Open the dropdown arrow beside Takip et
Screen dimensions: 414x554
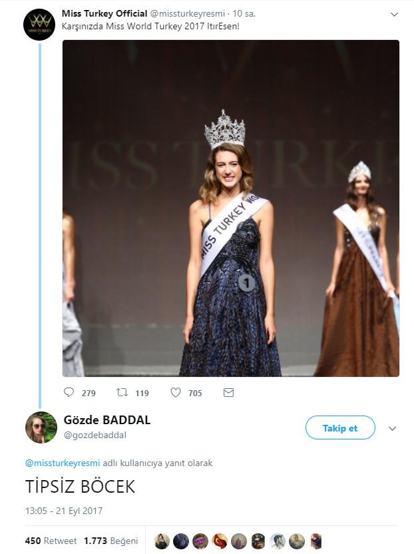click(392, 428)
